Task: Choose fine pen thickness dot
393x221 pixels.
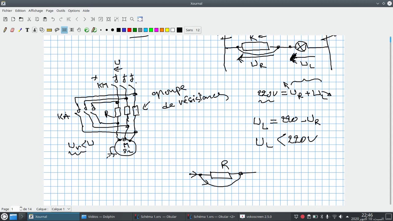Action: (x=101, y=30)
